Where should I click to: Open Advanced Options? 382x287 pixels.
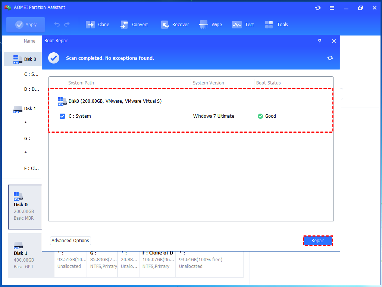[x=70, y=241]
